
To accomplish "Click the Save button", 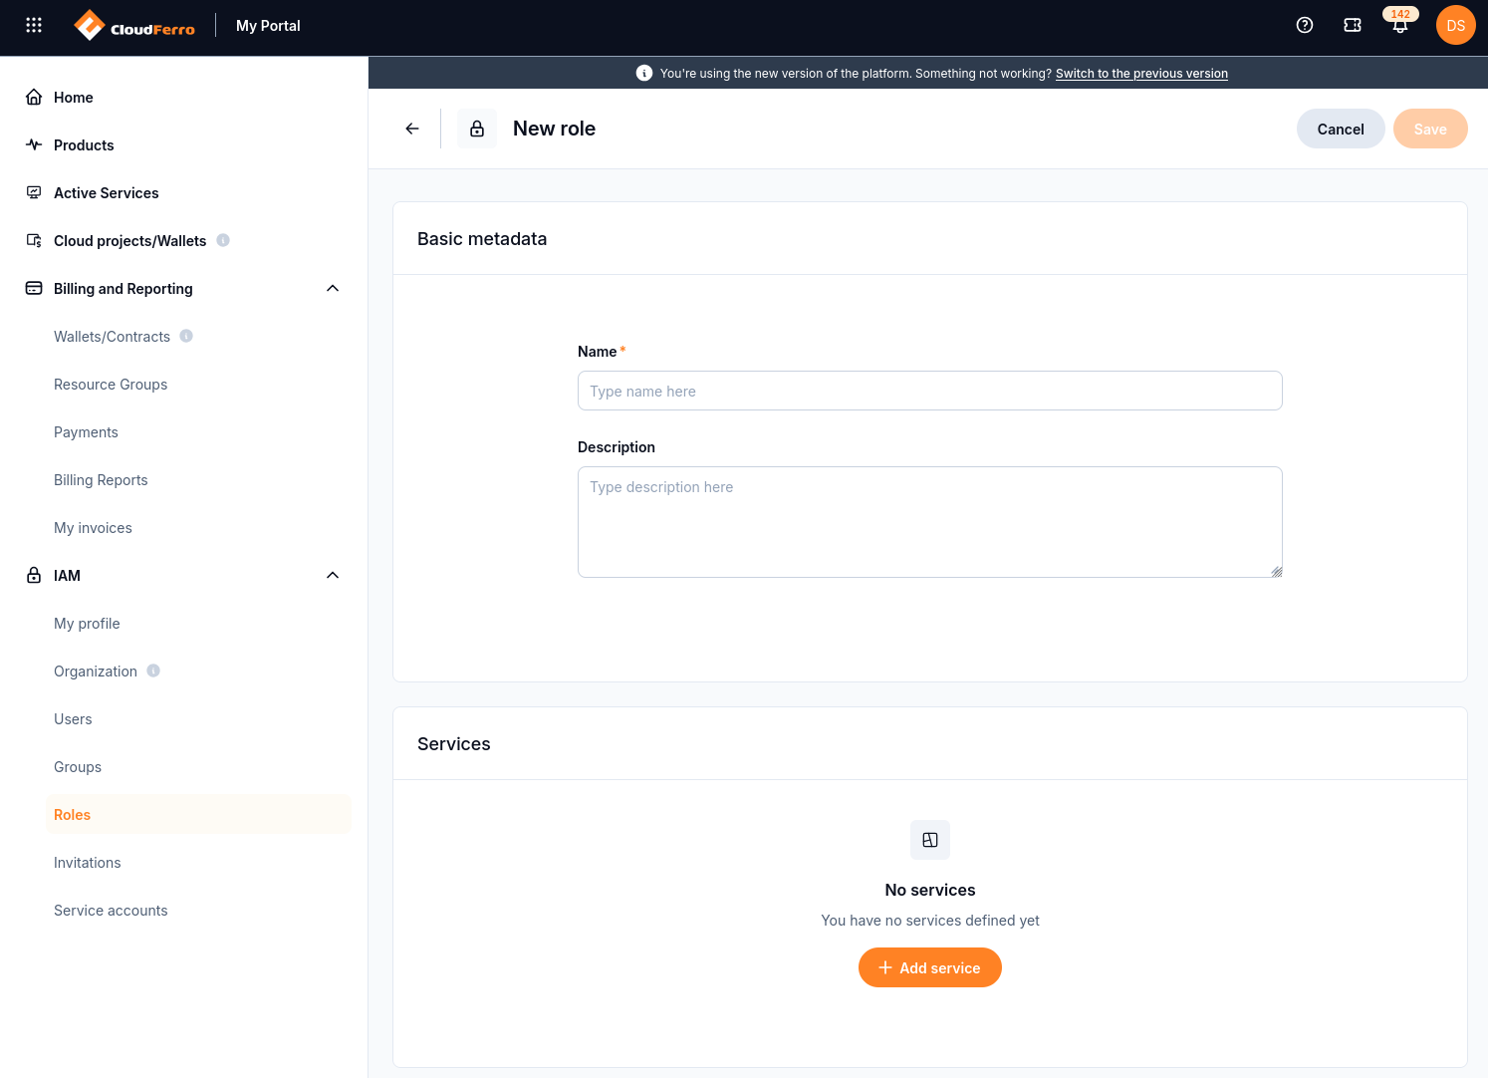I will point(1430,129).
